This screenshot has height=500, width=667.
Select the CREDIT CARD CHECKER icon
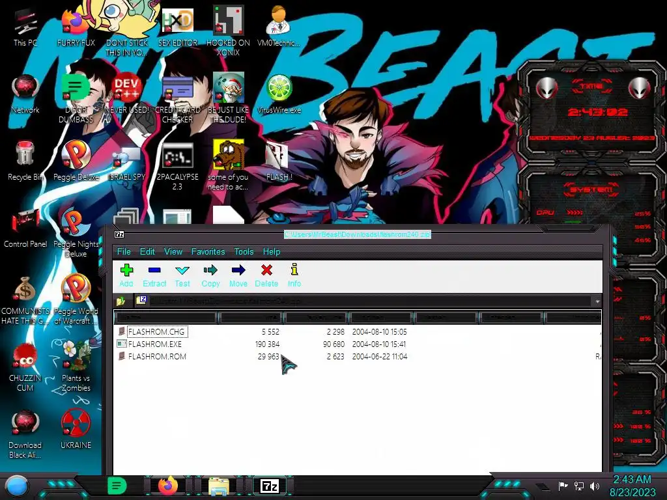point(177,99)
